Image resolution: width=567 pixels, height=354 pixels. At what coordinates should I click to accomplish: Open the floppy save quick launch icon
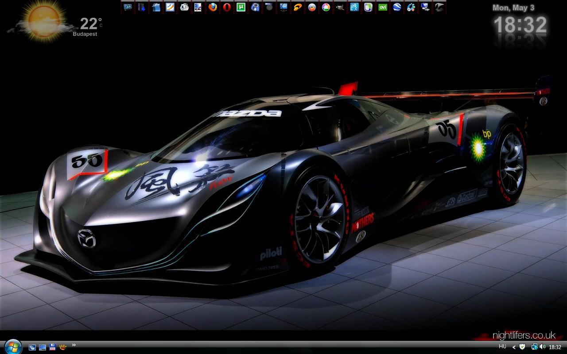(x=53, y=347)
